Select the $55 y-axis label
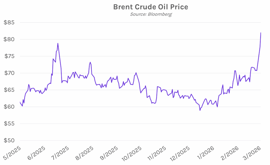The width and height of the screenshot is (270, 165). click(9, 124)
